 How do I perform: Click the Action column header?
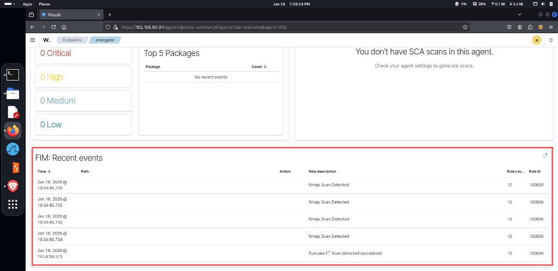[x=285, y=171]
